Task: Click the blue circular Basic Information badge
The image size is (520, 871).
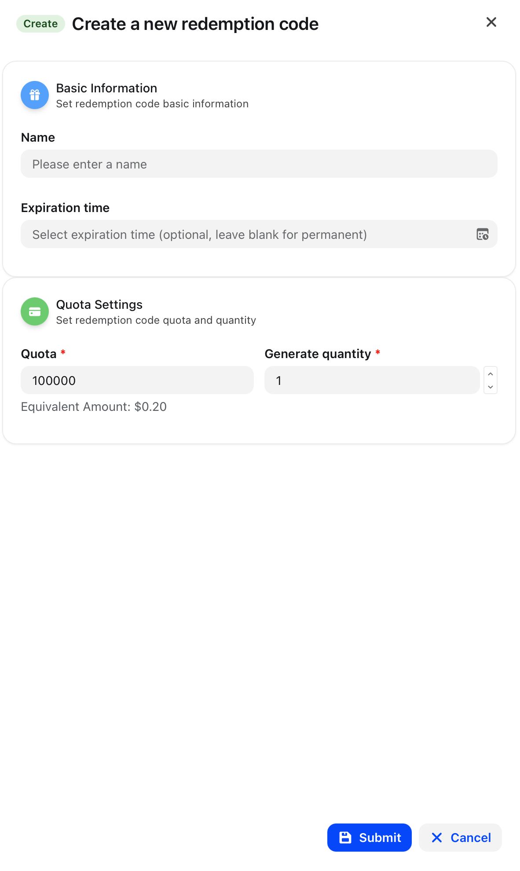Action: pos(34,95)
